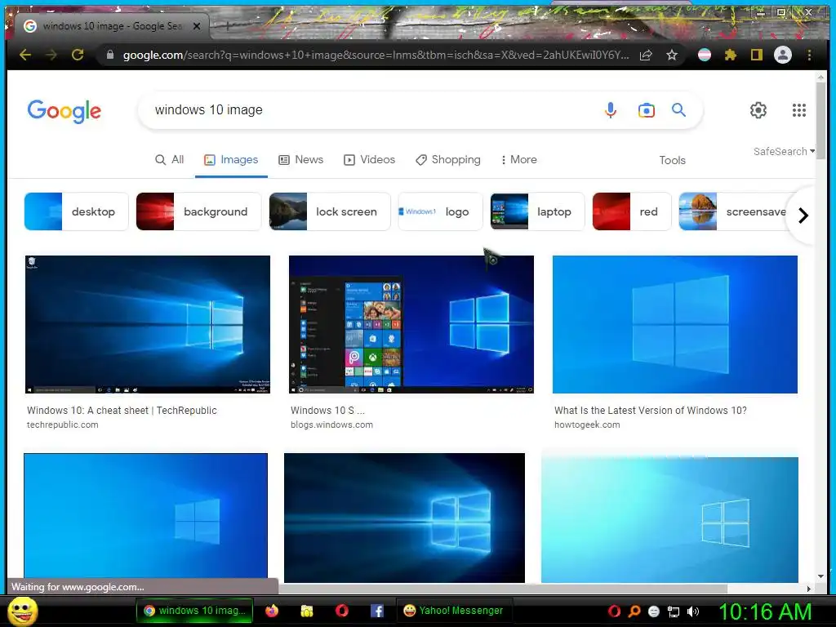Filter results by the background chip
The image size is (836, 627).
point(198,211)
